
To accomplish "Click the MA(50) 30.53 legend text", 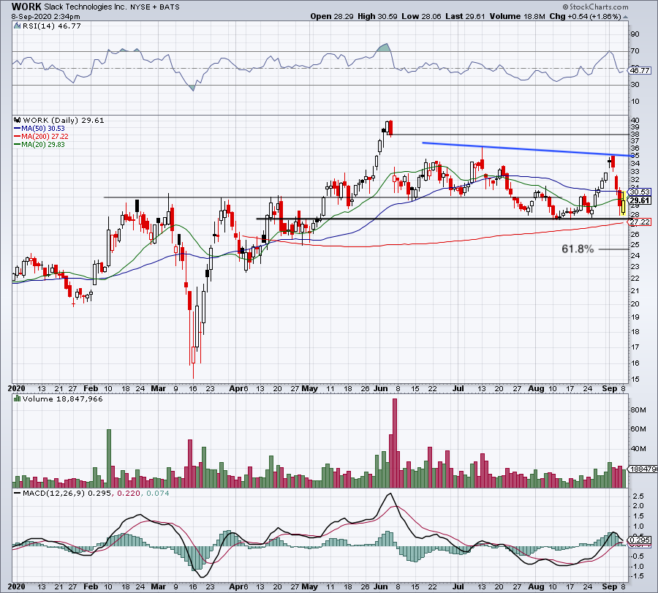I will click(x=43, y=129).
